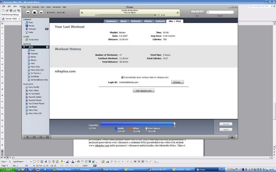Screen dimensions: 276x172
Task: Open iTunes Advanced menu
Action: point(57,7)
